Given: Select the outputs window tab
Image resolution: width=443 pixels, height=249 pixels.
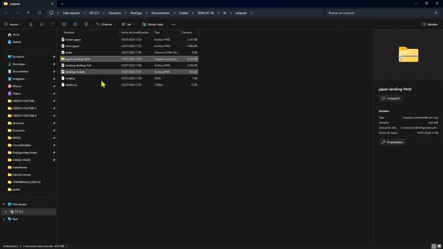Looking at the screenshot, I should click(x=28, y=4).
